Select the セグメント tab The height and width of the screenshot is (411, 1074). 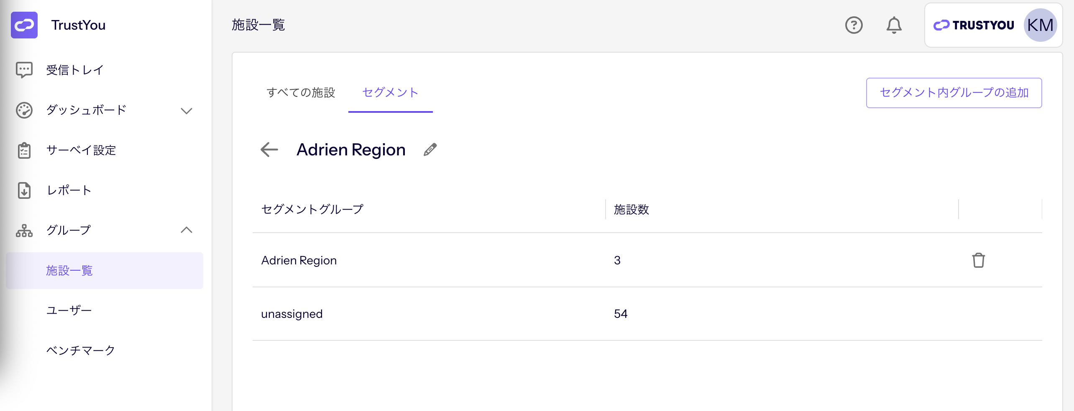tap(390, 92)
